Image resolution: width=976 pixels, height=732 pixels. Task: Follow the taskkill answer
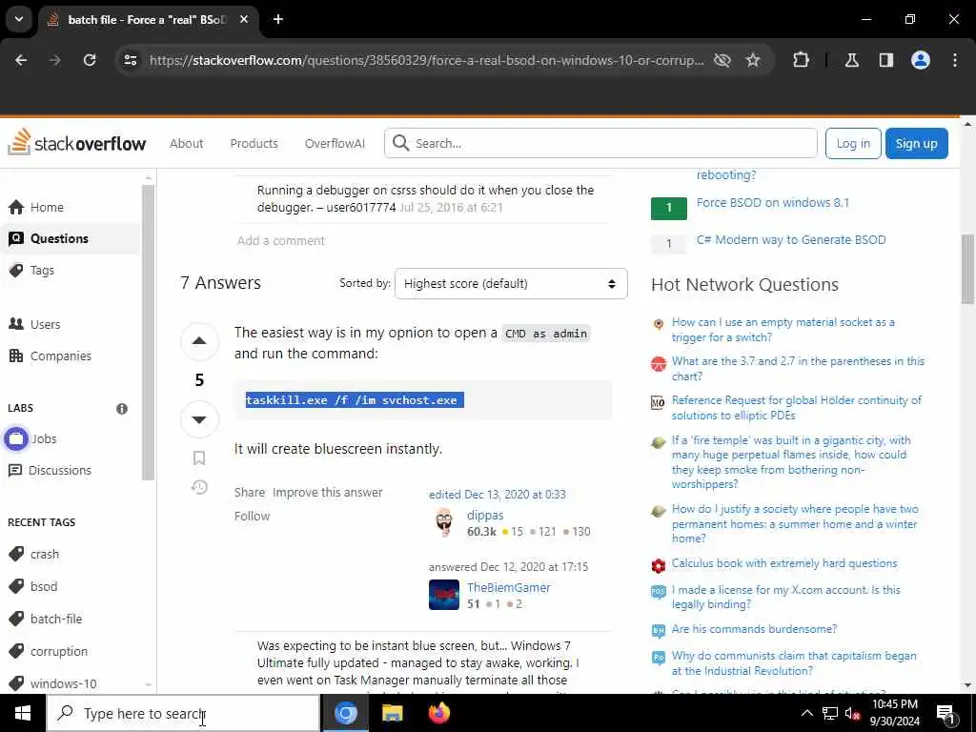[252, 516]
